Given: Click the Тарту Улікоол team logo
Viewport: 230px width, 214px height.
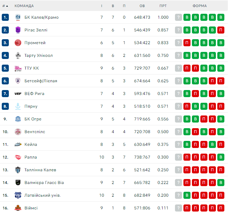Looking at the screenshot, I should (x=18, y=55).
